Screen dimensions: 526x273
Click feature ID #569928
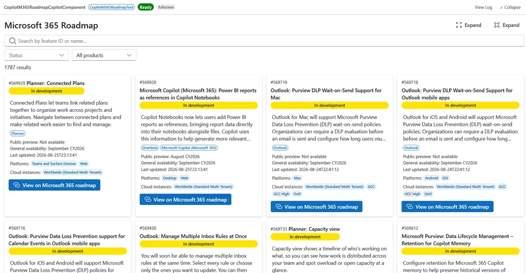pyautogui.click(x=148, y=82)
